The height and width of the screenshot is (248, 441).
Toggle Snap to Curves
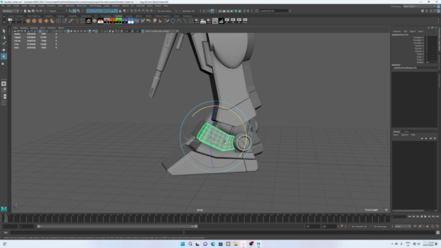coord(136,11)
